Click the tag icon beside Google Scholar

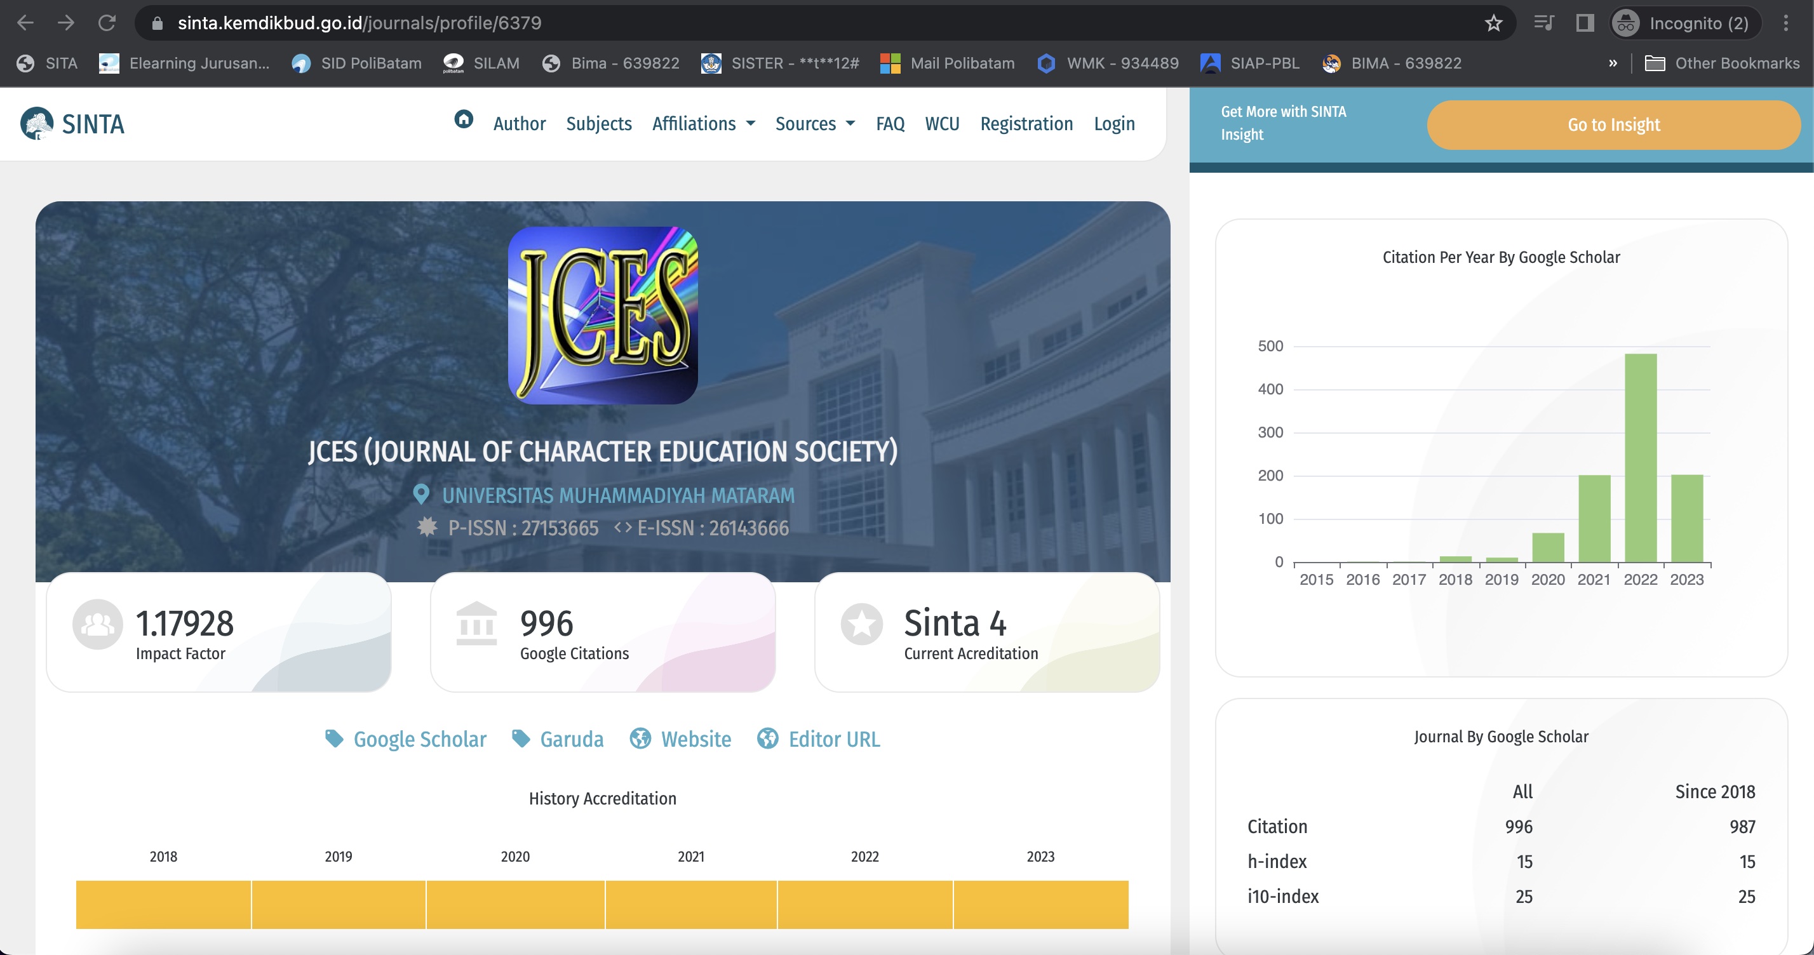point(335,738)
